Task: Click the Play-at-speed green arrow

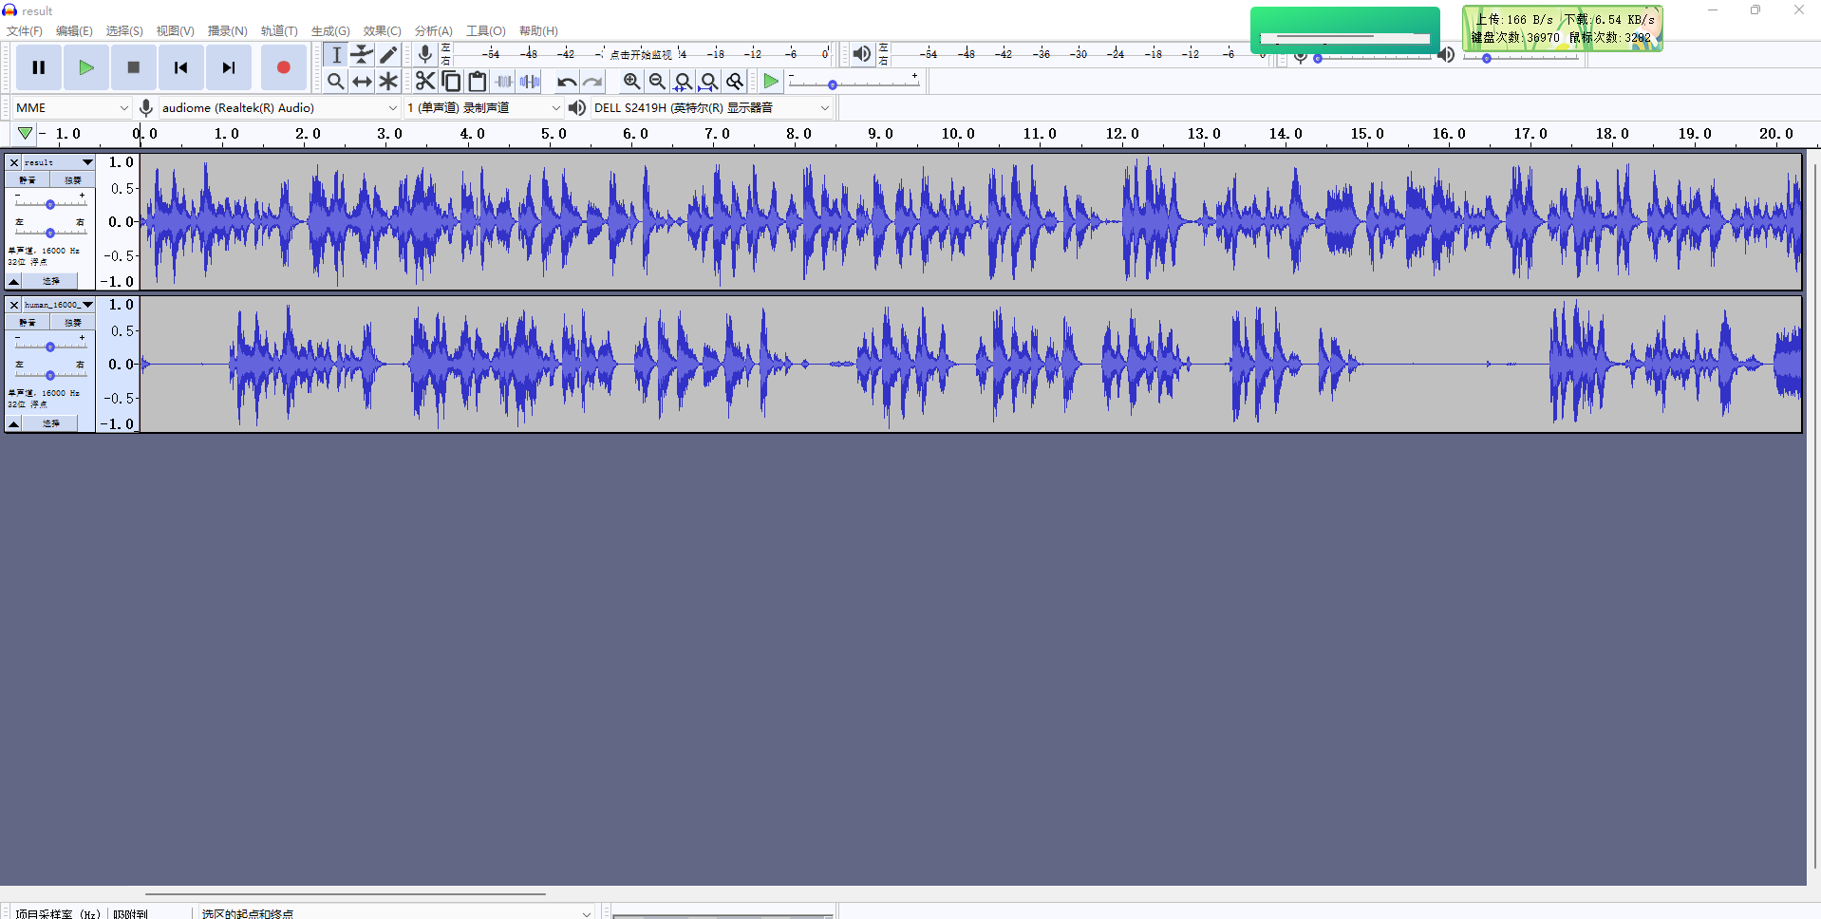Action: (771, 82)
